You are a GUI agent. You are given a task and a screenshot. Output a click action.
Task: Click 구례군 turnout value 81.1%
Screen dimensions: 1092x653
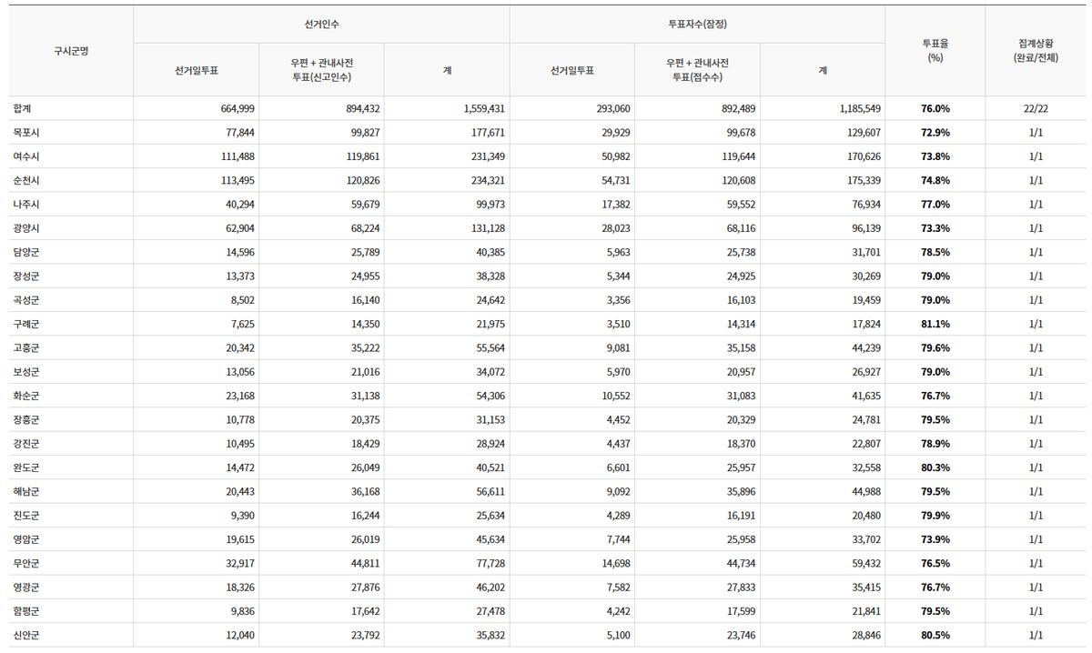click(x=935, y=324)
